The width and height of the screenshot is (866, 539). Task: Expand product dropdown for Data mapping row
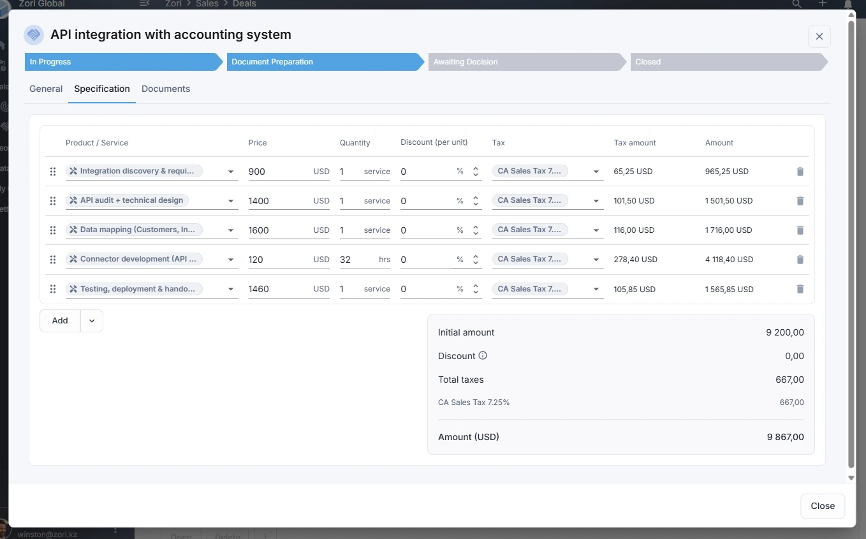231,230
